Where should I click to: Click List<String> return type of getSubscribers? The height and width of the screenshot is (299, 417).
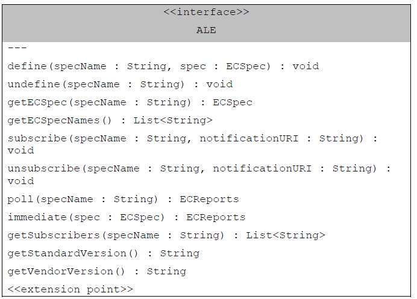286,235
